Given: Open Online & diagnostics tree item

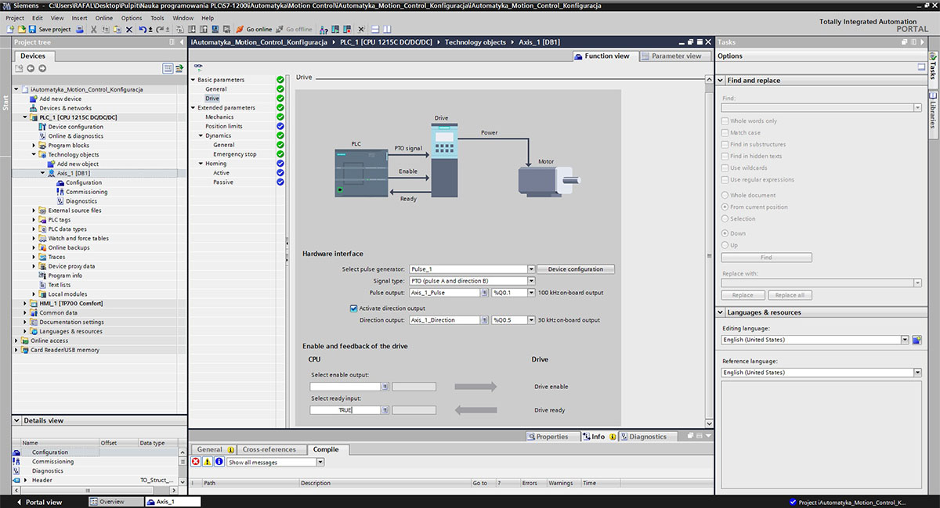Looking at the screenshot, I should [75, 136].
